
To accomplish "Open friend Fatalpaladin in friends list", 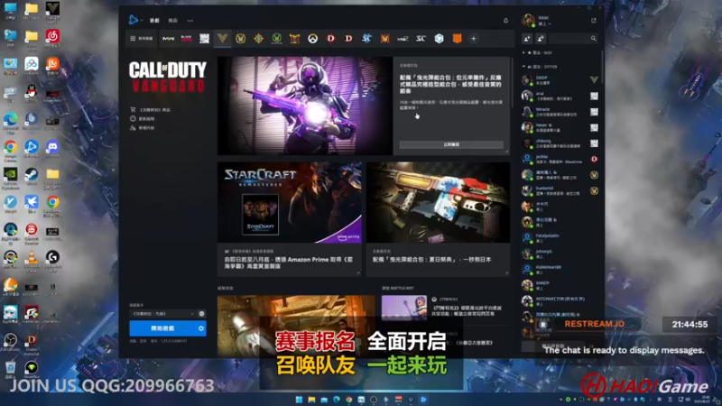I will (x=560, y=238).
